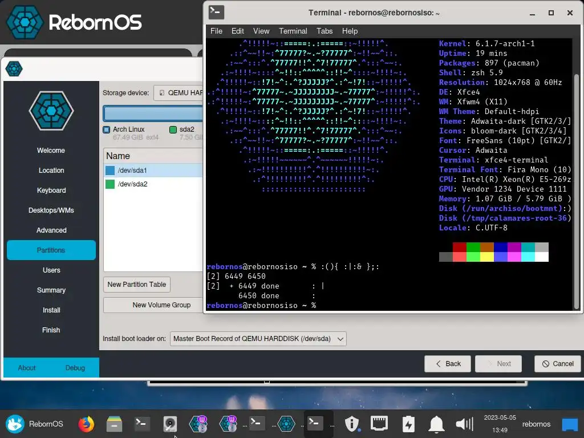Select the /dev/sda2 partition row

click(x=153, y=184)
